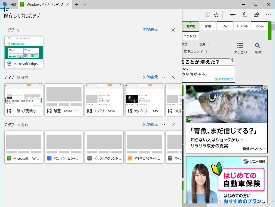Image resolution: width=275 pixels, height=207 pixels.
Task: Restore the 7-tab group via タブの復元
Action: 150,77
